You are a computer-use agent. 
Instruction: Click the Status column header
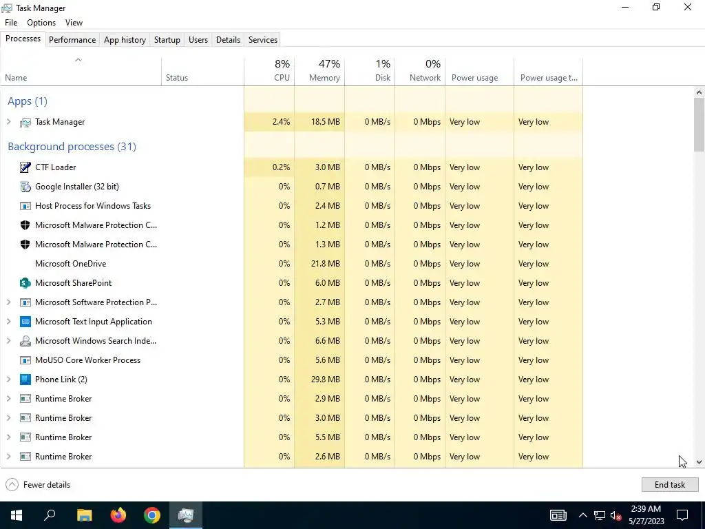pyautogui.click(x=203, y=71)
